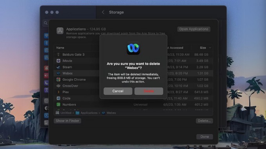Click the 1.31 GB size value
Image resolution: width=266 pixels, height=149 pixels.
coord(203,73)
